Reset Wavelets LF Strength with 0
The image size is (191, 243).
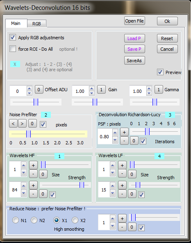[x=132, y=194]
